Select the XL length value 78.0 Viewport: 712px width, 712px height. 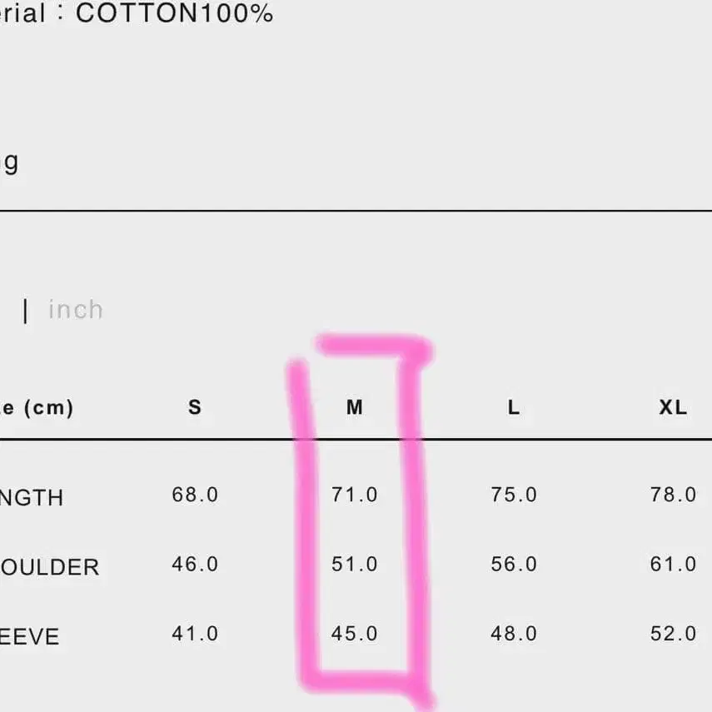click(673, 495)
